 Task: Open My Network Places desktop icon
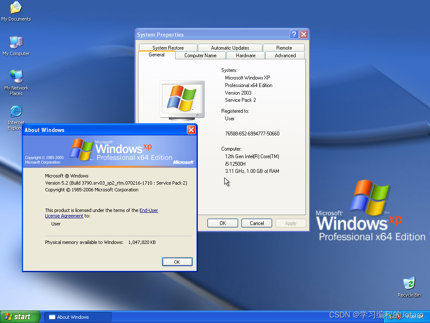click(x=16, y=82)
